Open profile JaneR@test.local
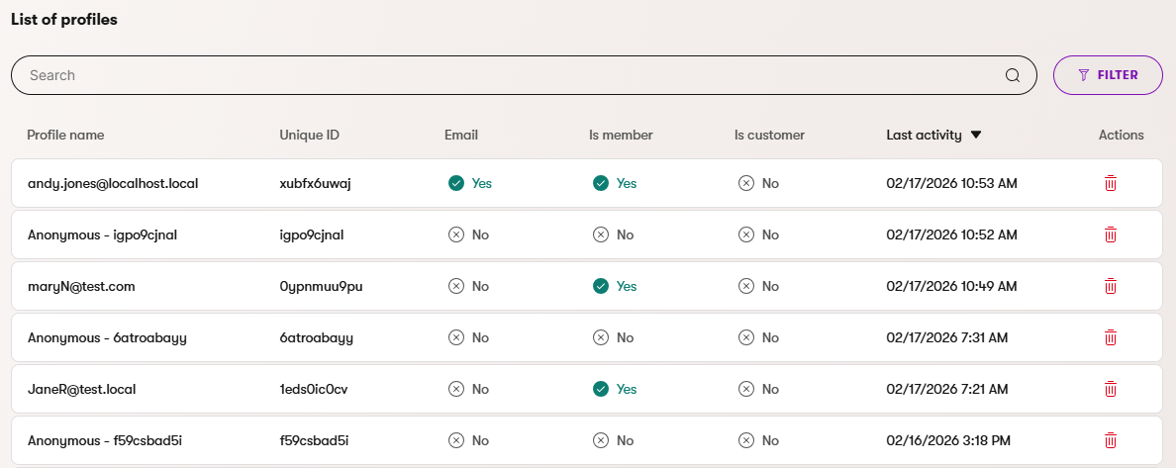Screen dimensions: 1176x468 [82, 389]
